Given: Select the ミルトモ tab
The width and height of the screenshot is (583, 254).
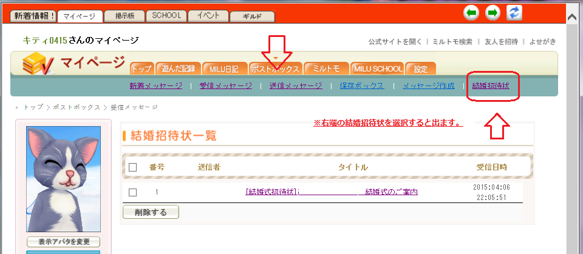Looking at the screenshot, I should [x=326, y=69].
